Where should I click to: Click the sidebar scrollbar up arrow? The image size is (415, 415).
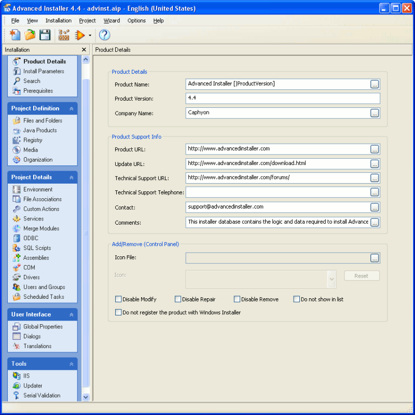86,59
